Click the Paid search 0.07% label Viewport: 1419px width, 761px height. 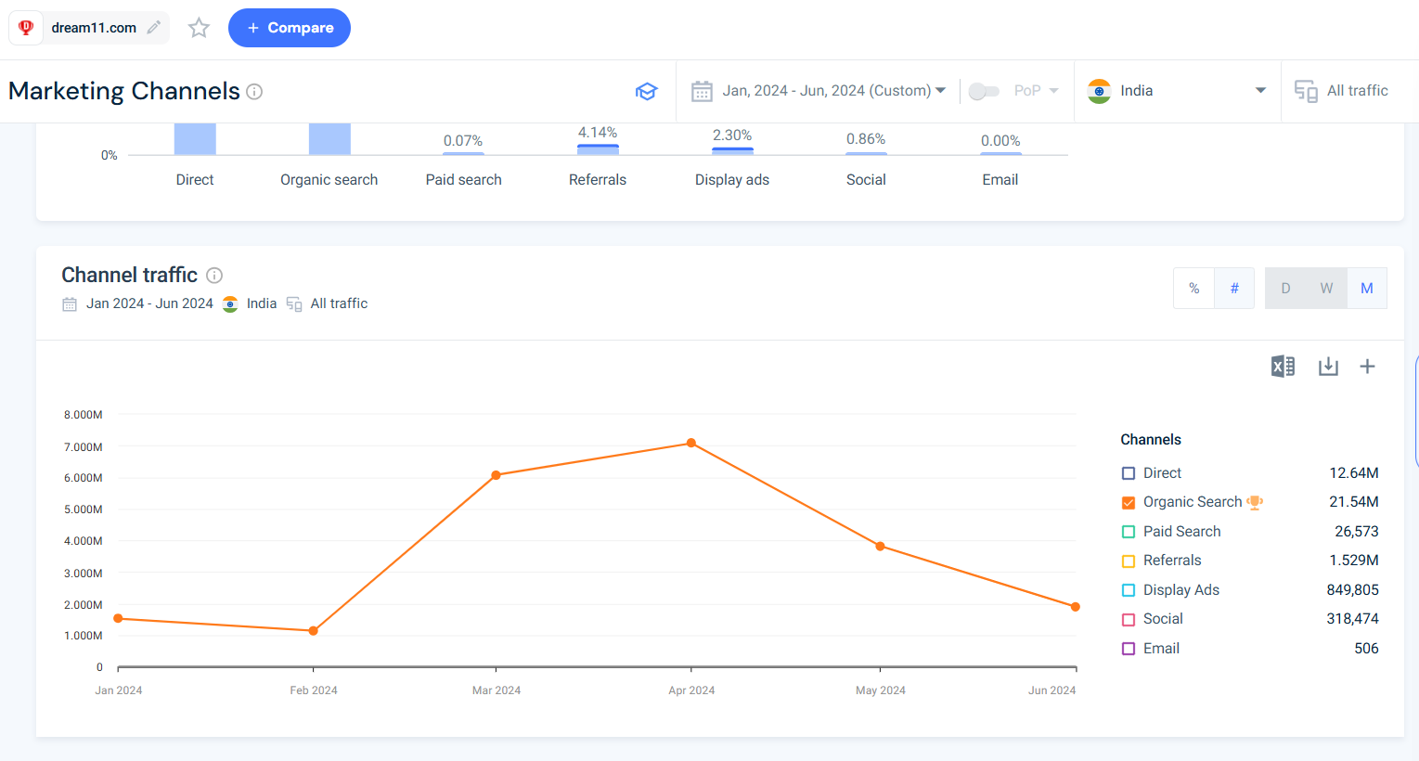click(463, 141)
